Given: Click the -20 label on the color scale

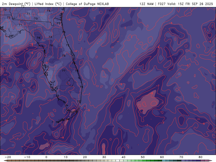Looking at the screenshot, I should point(8,157).
